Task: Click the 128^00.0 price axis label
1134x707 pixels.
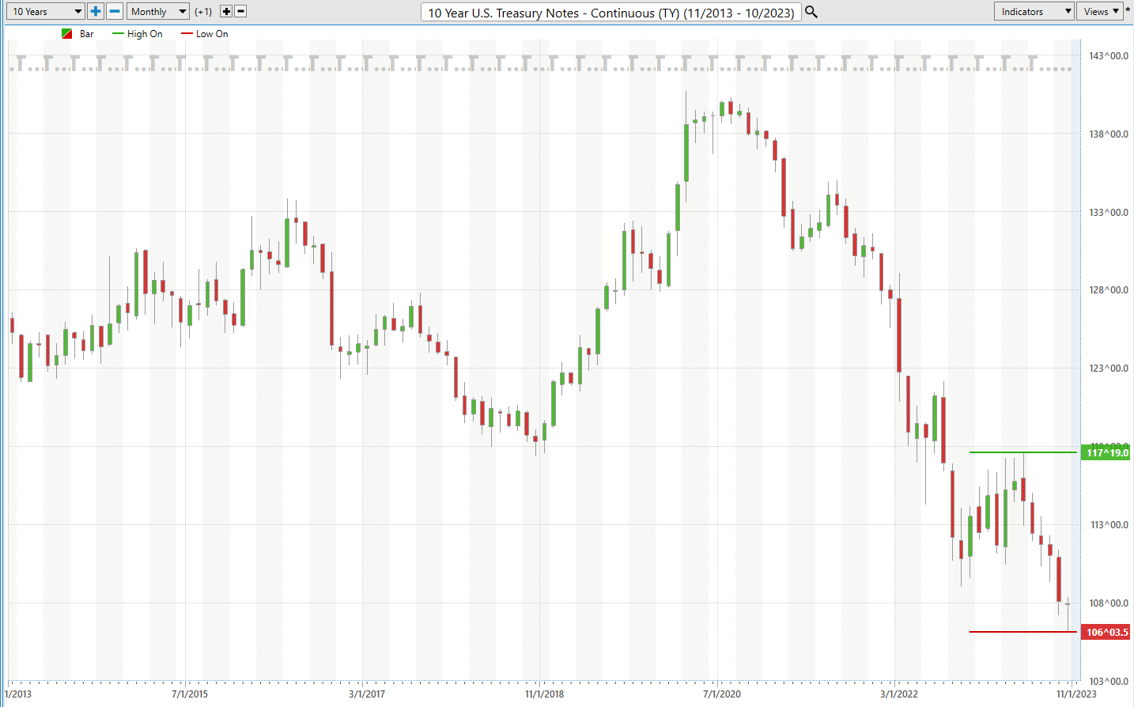Action: pos(1108,289)
